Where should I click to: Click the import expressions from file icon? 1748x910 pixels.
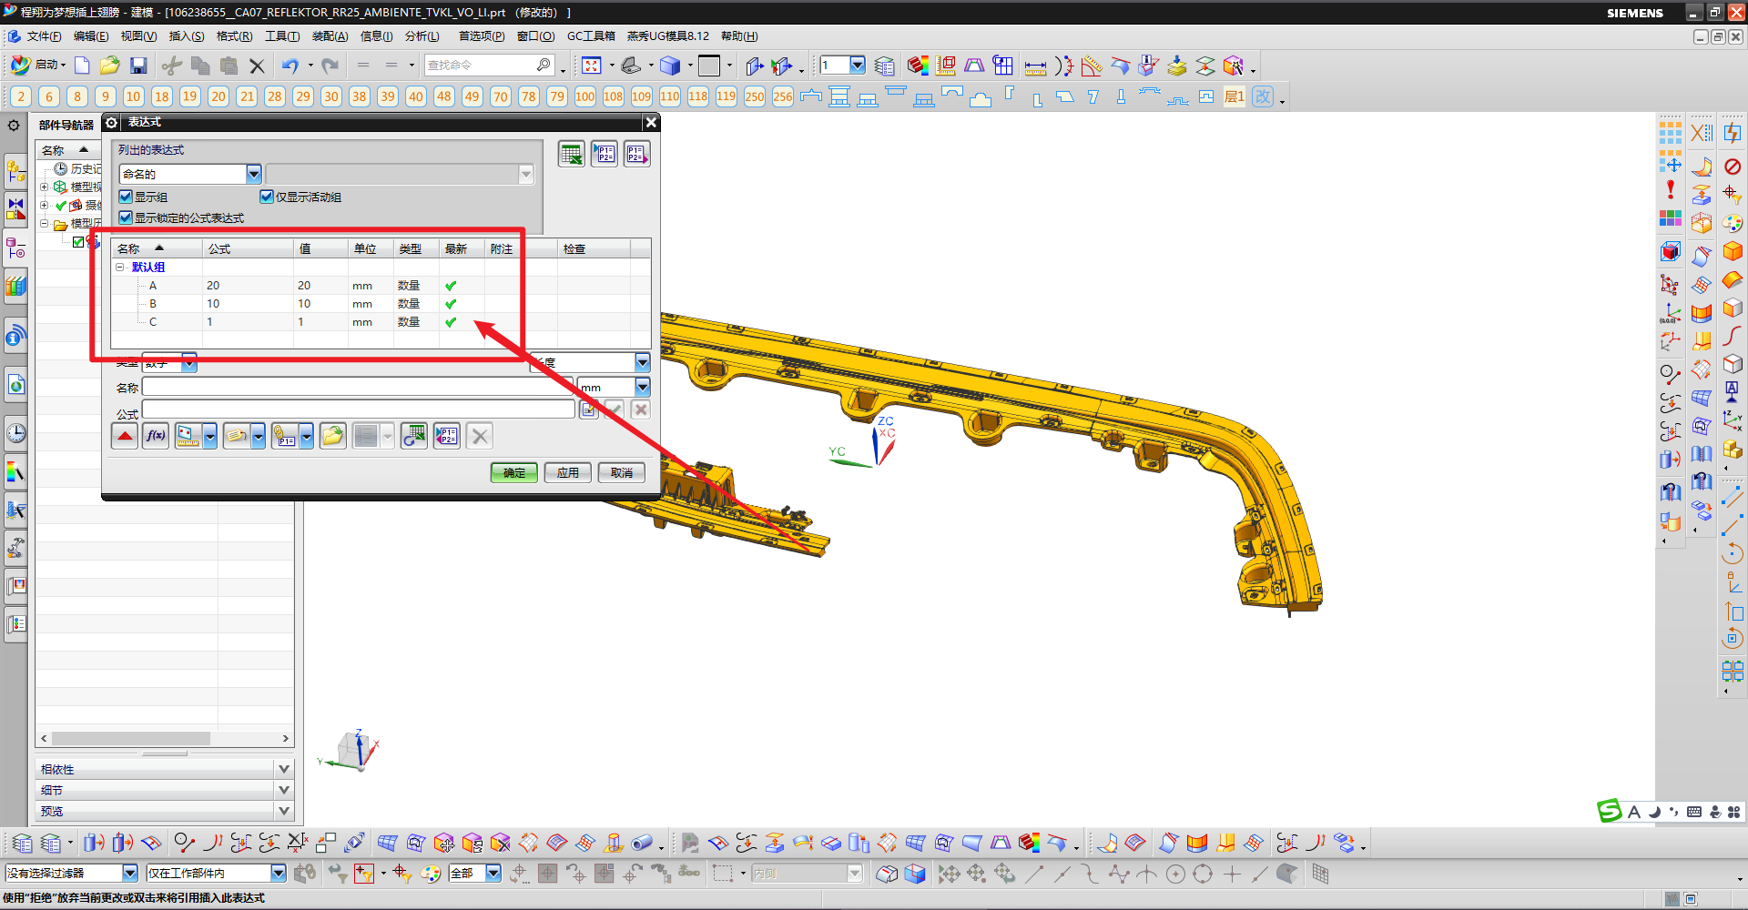605,155
